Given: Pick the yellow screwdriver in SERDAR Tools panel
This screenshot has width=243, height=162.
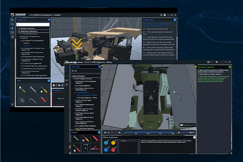Looking at the screenshot, I should tap(44, 89).
